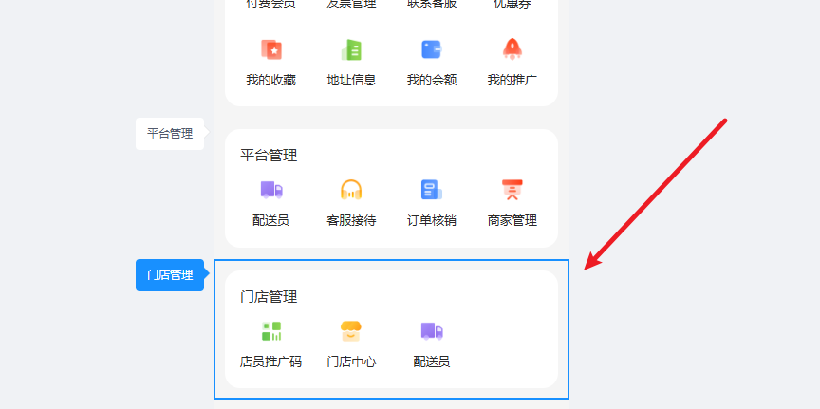Open 我的余额 wallet balance icon
The height and width of the screenshot is (409, 820).
click(432, 49)
